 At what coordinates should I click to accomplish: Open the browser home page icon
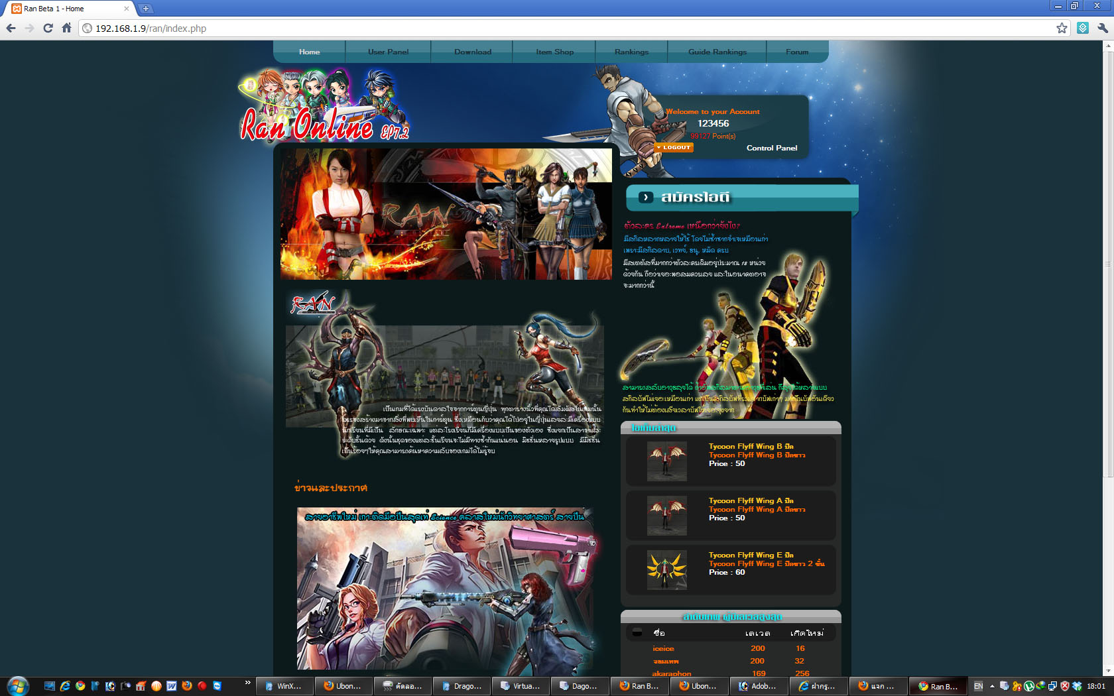tap(66, 28)
